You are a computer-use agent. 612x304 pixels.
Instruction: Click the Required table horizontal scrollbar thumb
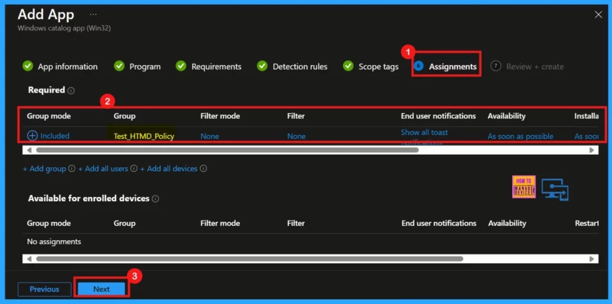click(x=227, y=150)
